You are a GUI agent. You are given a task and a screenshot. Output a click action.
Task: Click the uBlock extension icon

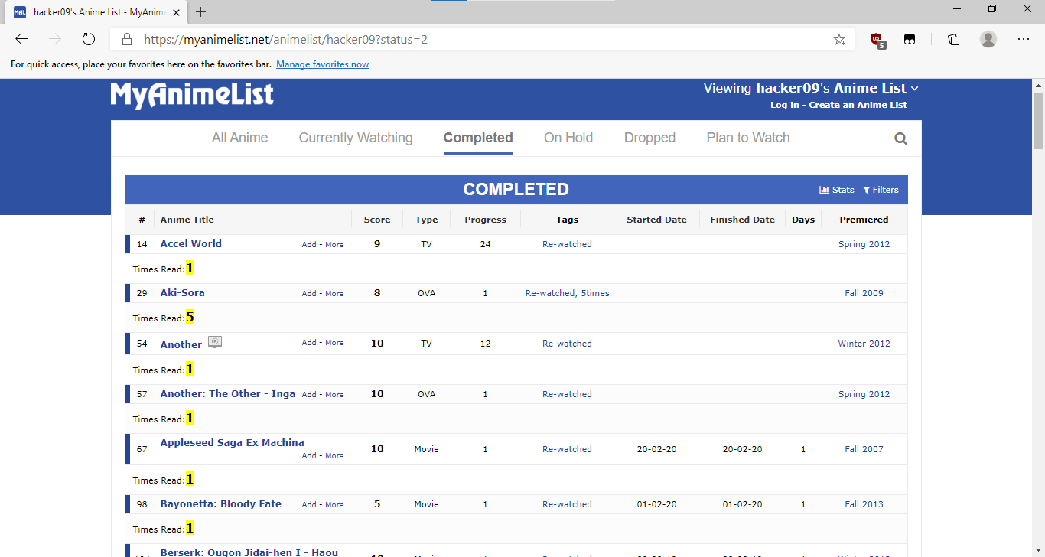[877, 40]
